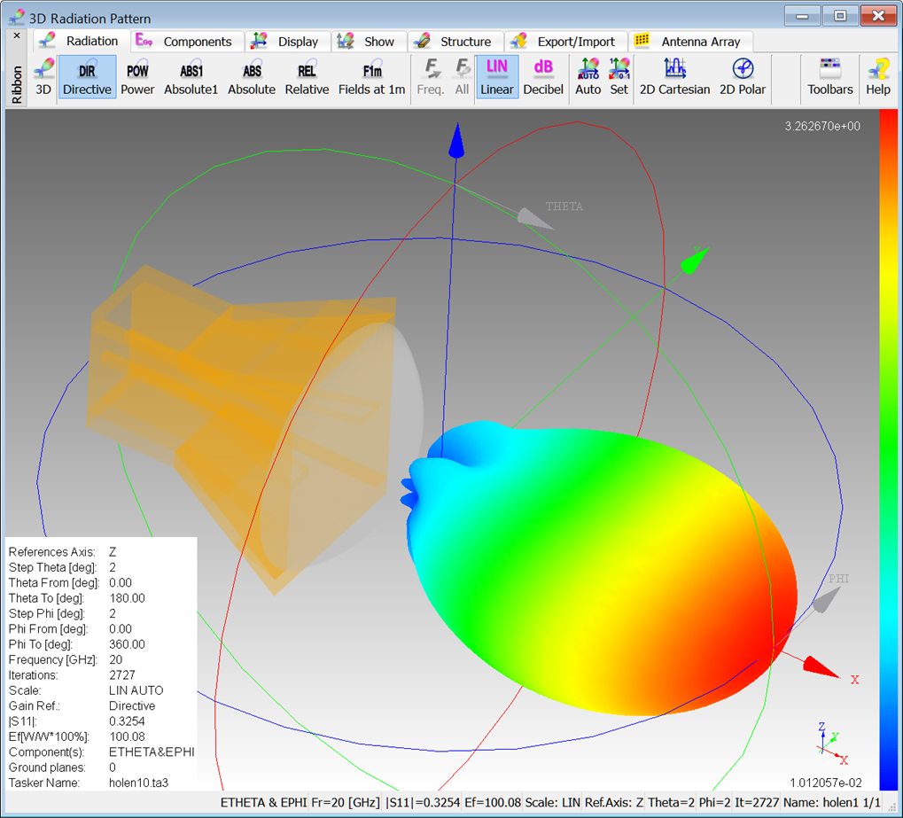Screen dimensions: 903x818
Task: Click the Frequency value 20 in info panel
Action: [116, 659]
